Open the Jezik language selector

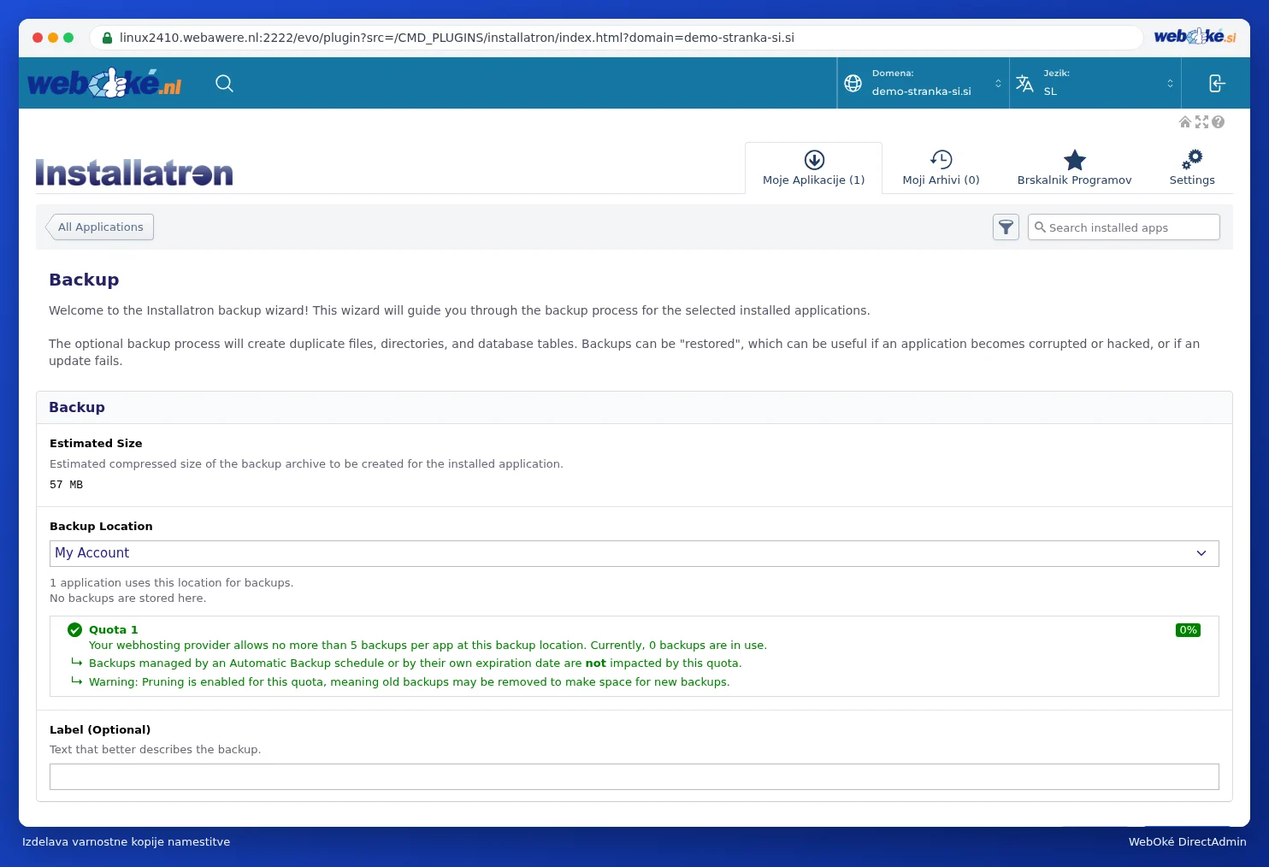[x=1095, y=83]
